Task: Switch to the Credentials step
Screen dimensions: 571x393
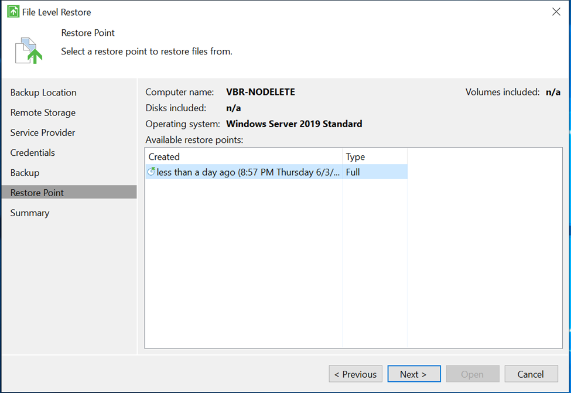Action: [x=33, y=153]
